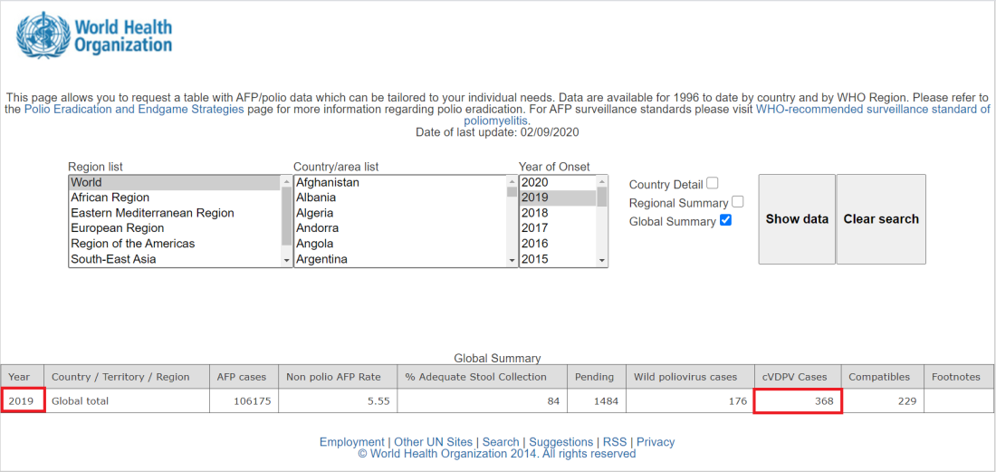Open the Polio Eradication and Endgame Strategies link

coord(134,110)
